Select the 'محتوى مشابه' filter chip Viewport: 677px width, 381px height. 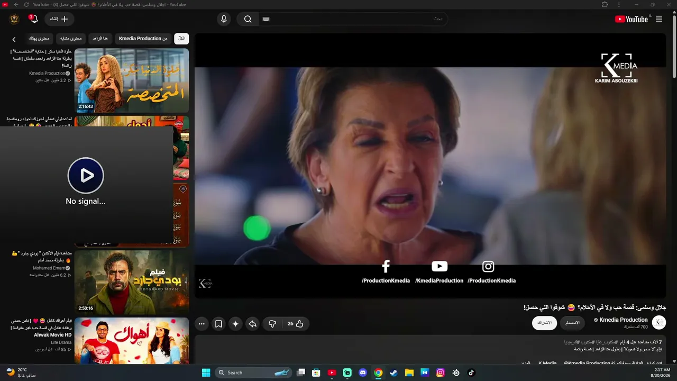tap(70, 39)
